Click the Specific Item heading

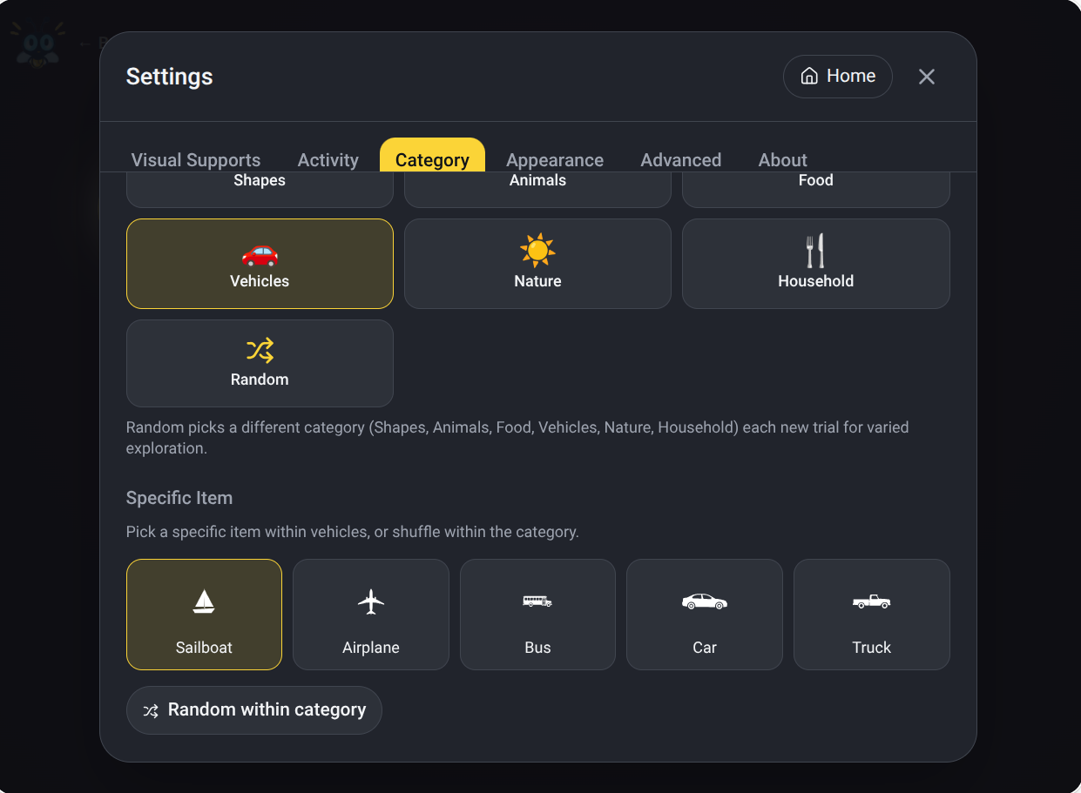click(x=179, y=498)
